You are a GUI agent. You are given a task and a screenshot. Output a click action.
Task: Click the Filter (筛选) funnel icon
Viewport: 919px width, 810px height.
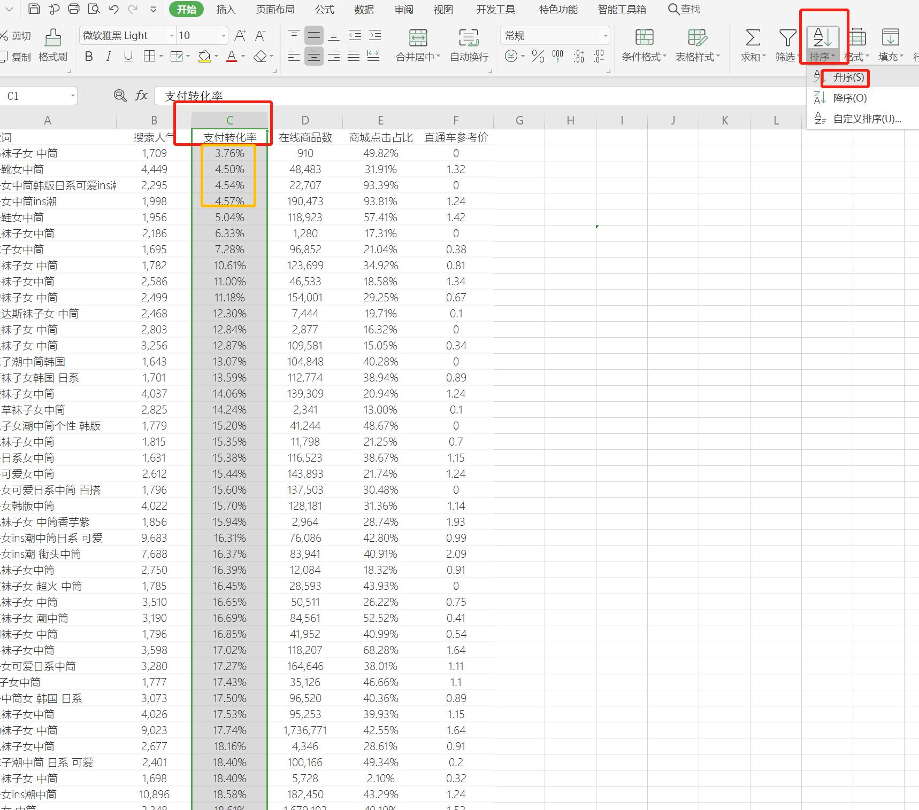pos(787,38)
